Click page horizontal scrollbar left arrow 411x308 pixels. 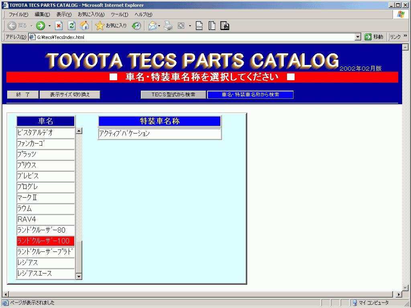[6, 294]
